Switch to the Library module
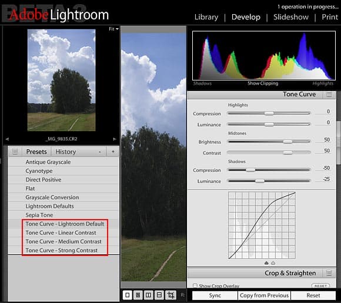This screenshot has height=303, width=341. tap(206, 17)
